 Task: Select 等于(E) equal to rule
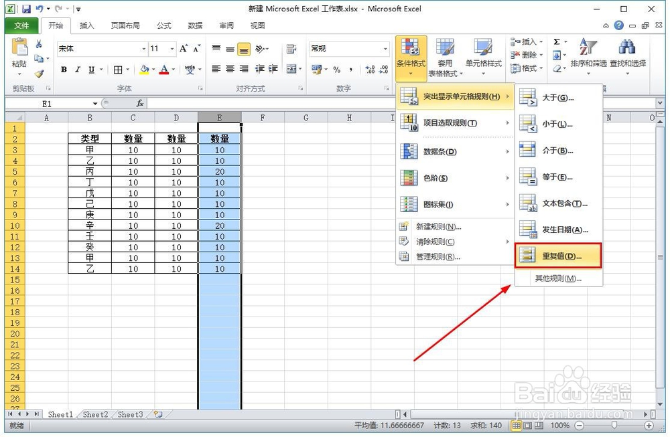tap(559, 177)
